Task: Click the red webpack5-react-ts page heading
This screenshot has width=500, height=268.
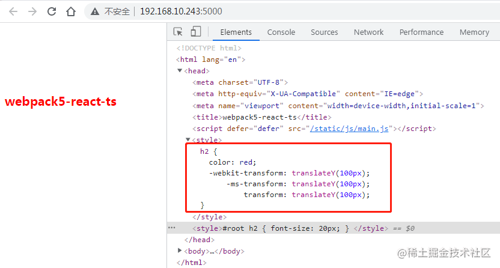Action: 61,102
